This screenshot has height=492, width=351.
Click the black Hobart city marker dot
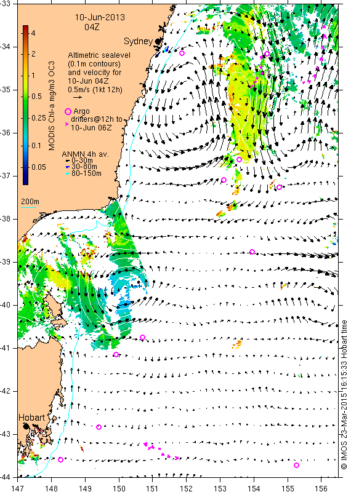tap(26, 426)
